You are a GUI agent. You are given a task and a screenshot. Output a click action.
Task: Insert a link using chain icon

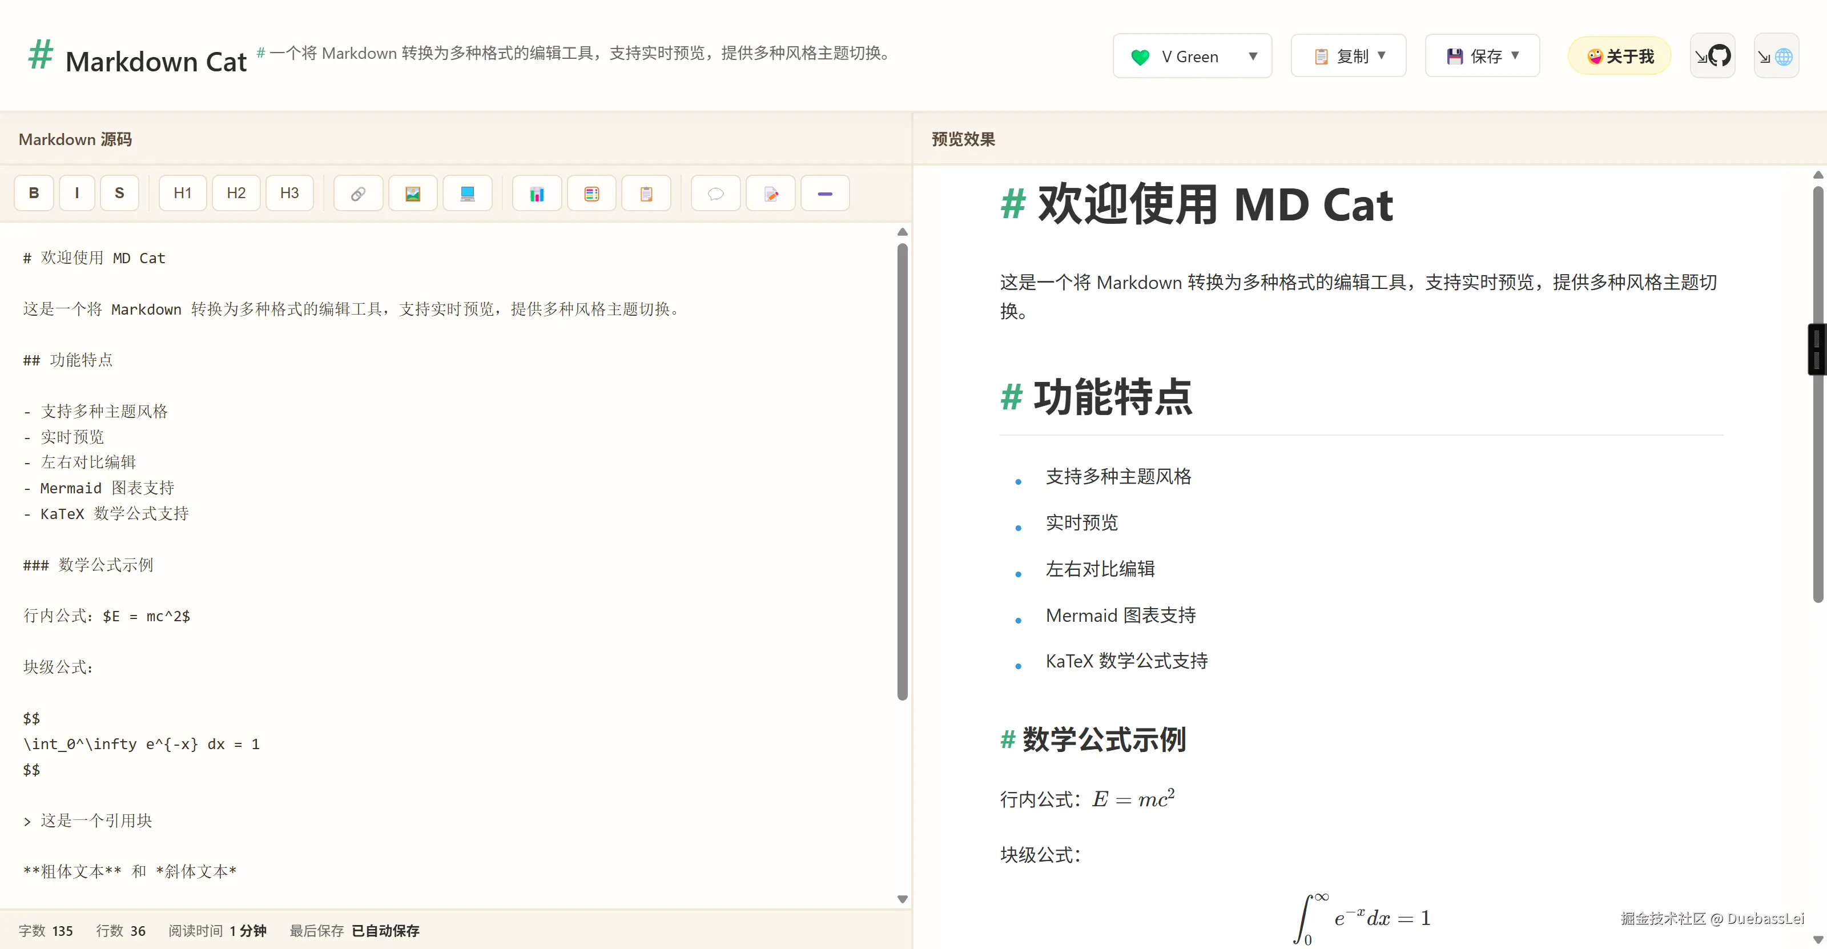[358, 194]
